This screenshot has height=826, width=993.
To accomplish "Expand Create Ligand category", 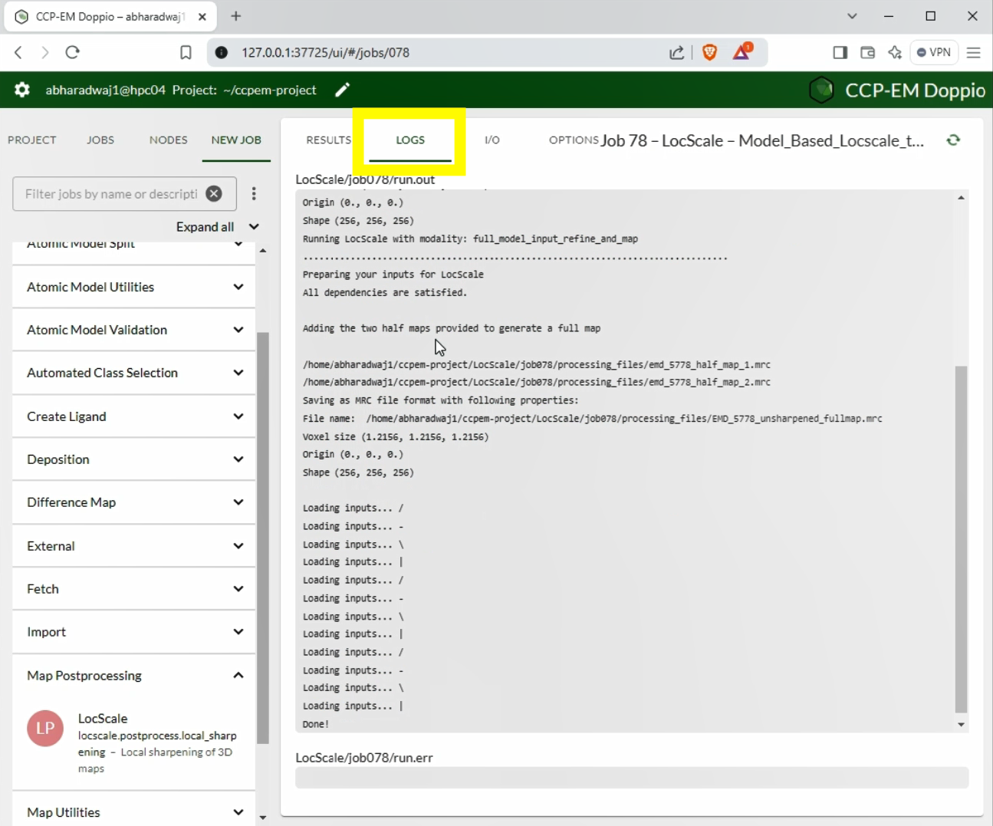I will [133, 416].
